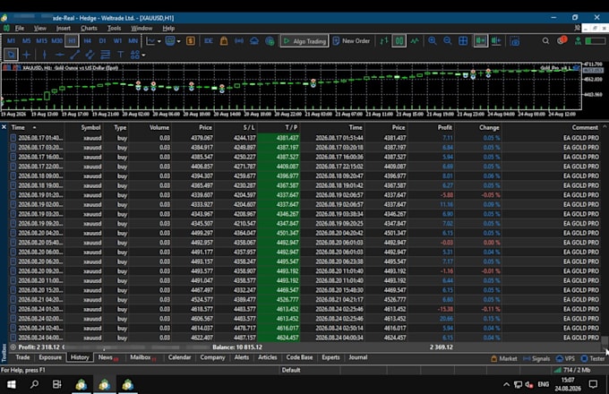Open the MQL5 community globe icon
The width and height of the screenshot is (609, 394).
pos(270,41)
